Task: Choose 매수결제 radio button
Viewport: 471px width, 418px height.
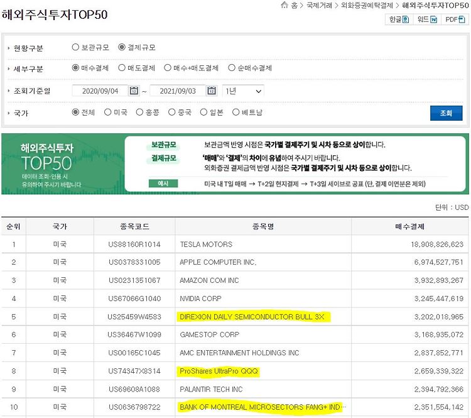Action: [x=75, y=68]
